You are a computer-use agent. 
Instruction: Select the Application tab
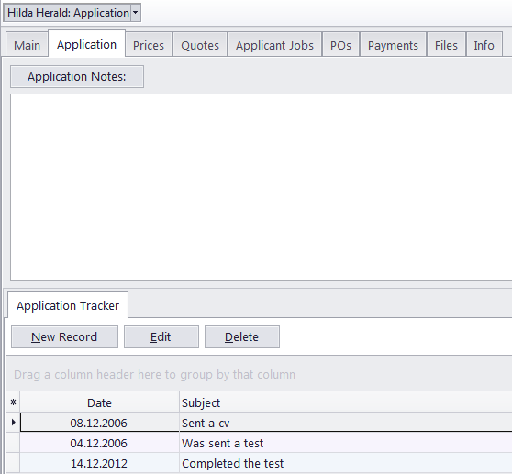coord(86,44)
